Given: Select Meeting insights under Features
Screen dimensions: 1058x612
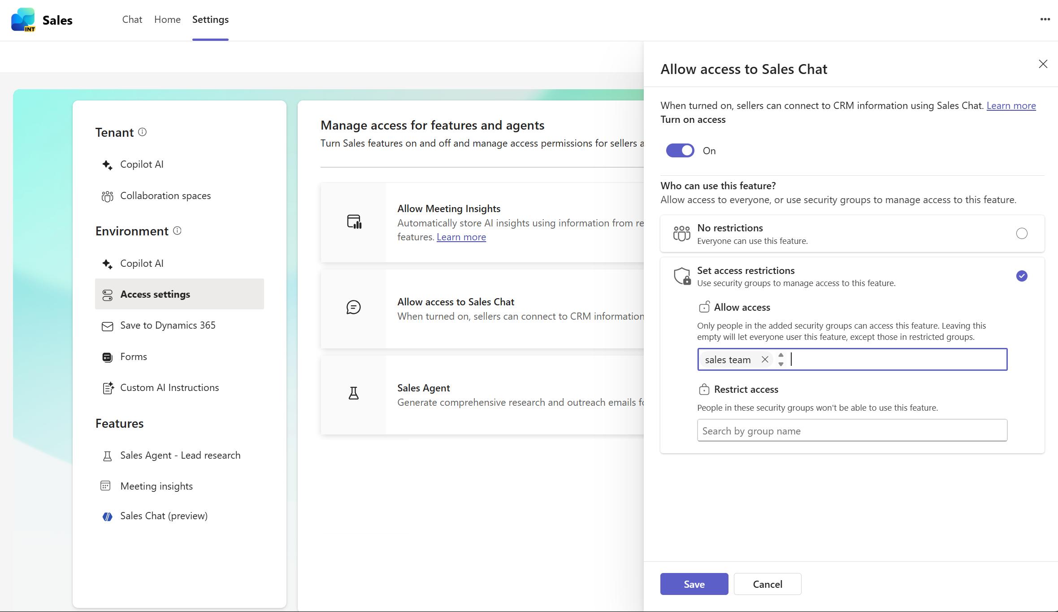Looking at the screenshot, I should click(157, 486).
